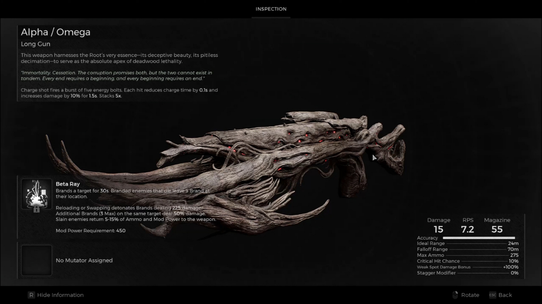Select the Damage stat value 15
This screenshot has height=304, width=542.
[x=438, y=229]
